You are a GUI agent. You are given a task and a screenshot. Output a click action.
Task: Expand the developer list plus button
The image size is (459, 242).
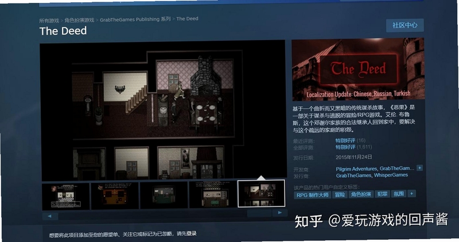(x=419, y=167)
